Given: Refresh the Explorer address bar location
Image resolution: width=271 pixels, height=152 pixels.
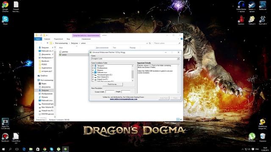Looking at the screenshot, I should point(150,43).
